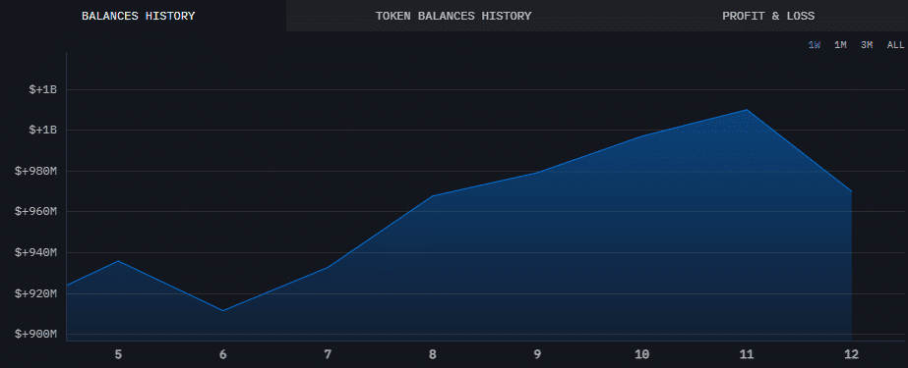This screenshot has width=908, height=368.
Task: Open the Profit & Loss tab
Action: [x=768, y=16]
